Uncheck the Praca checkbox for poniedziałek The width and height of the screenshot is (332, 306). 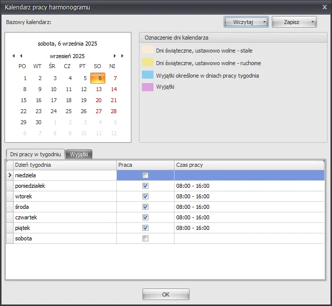pyautogui.click(x=145, y=186)
